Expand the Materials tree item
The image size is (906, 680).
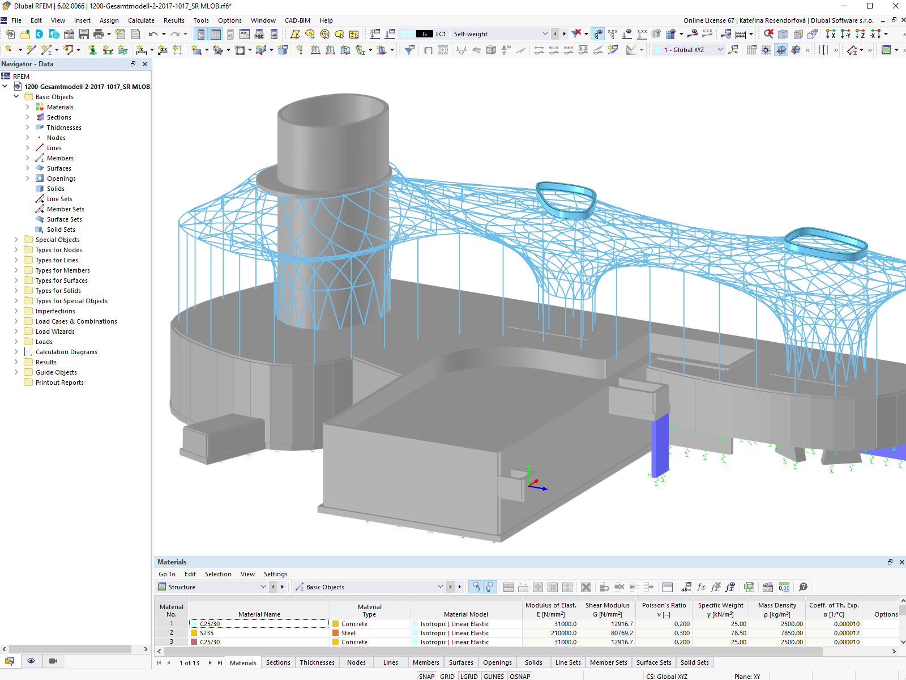(x=27, y=107)
